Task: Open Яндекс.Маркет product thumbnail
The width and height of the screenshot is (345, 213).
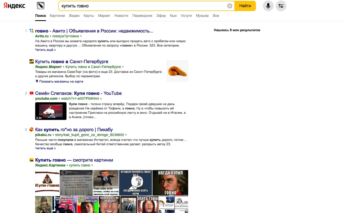Action: click(178, 71)
